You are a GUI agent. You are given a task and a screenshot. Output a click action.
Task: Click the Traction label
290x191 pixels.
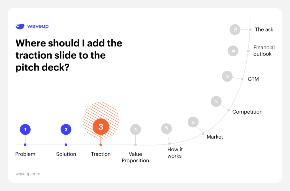(101, 154)
